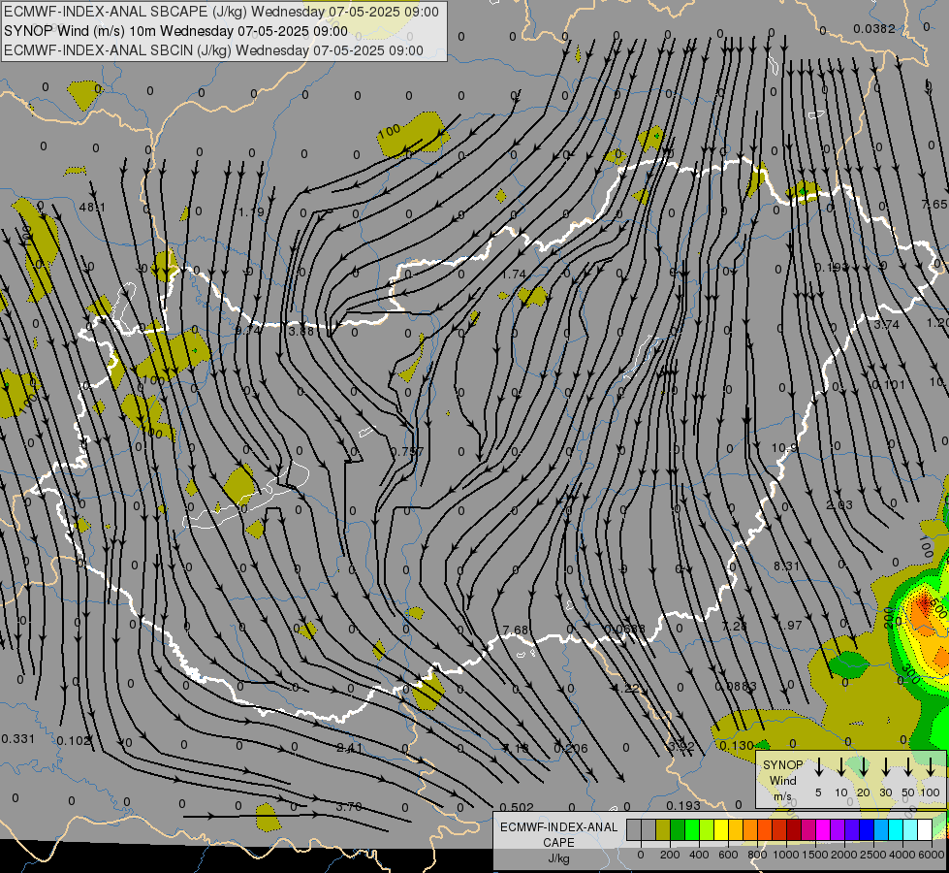This screenshot has height=873, width=949.
Task: Pick the bright green CAPE legend swatch
Action: point(692,830)
